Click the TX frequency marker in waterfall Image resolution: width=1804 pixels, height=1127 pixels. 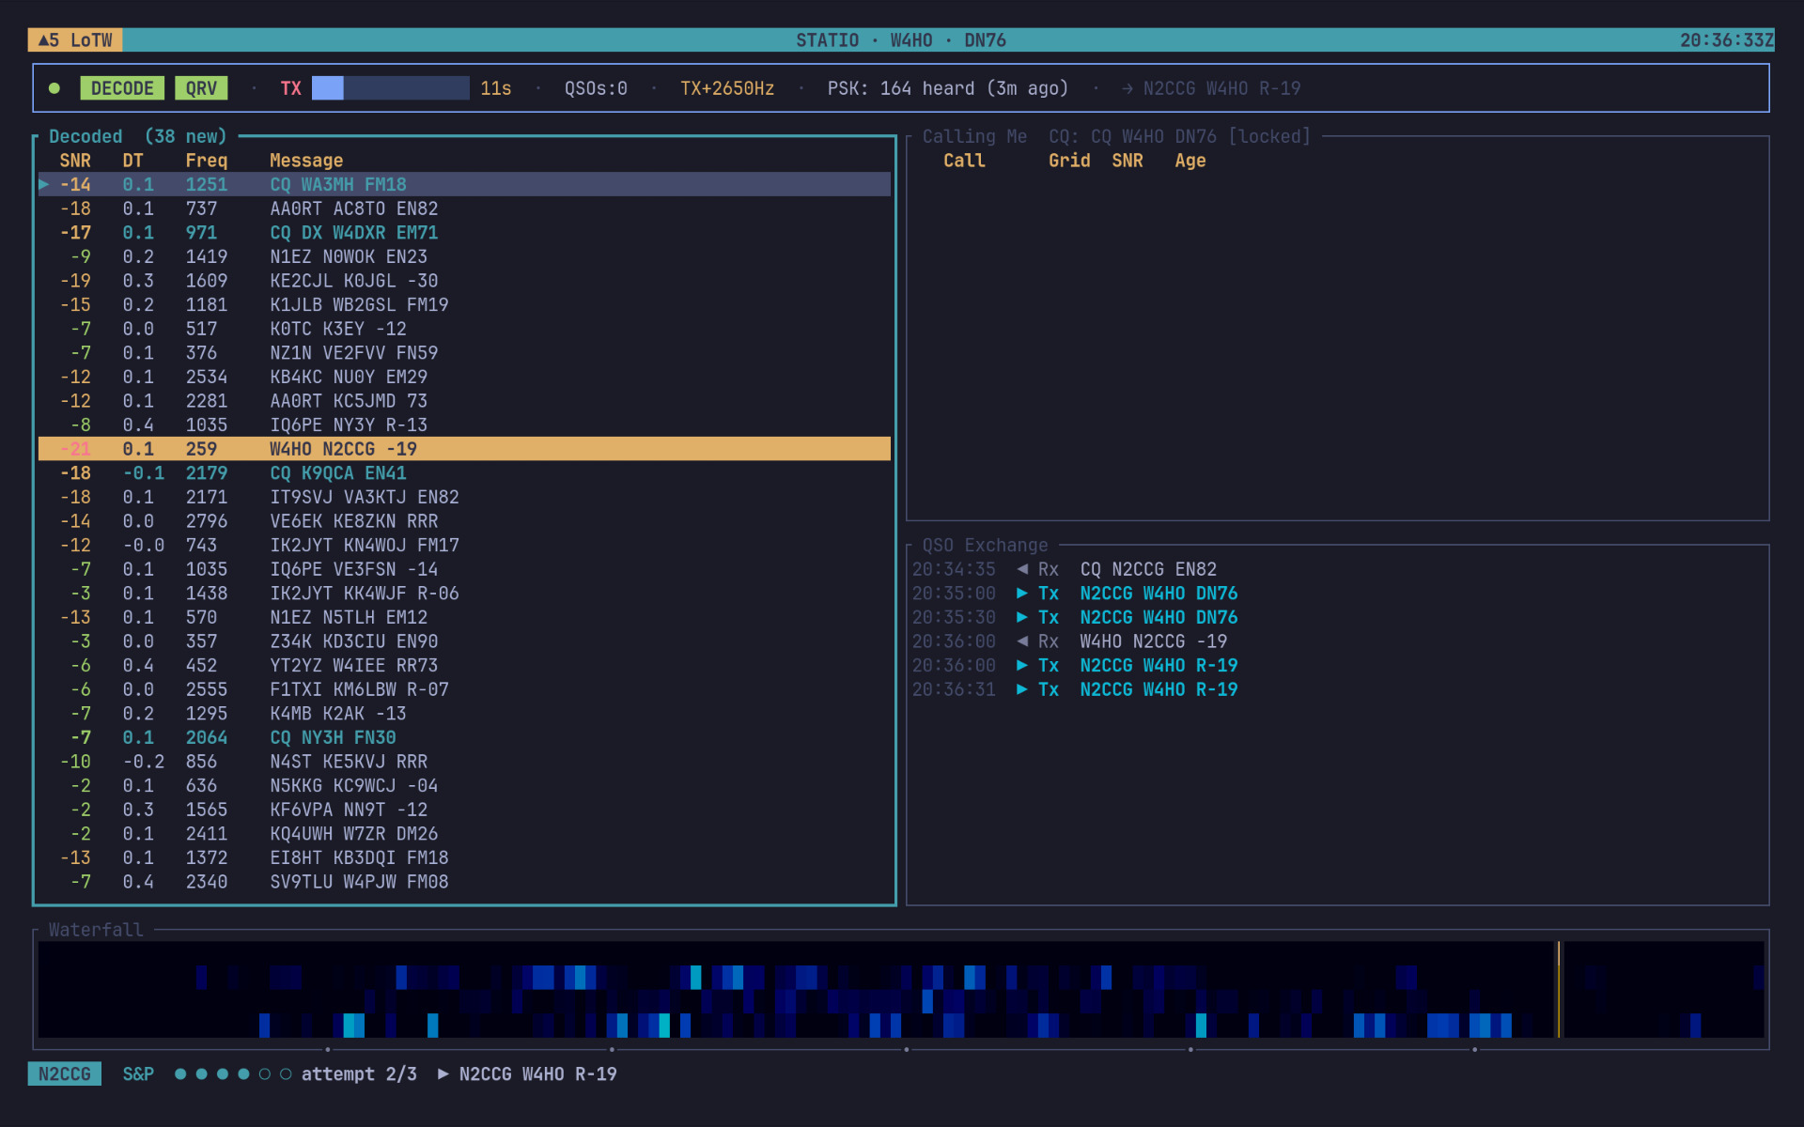pyautogui.click(x=1558, y=989)
